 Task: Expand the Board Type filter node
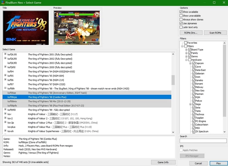point(186,50)
